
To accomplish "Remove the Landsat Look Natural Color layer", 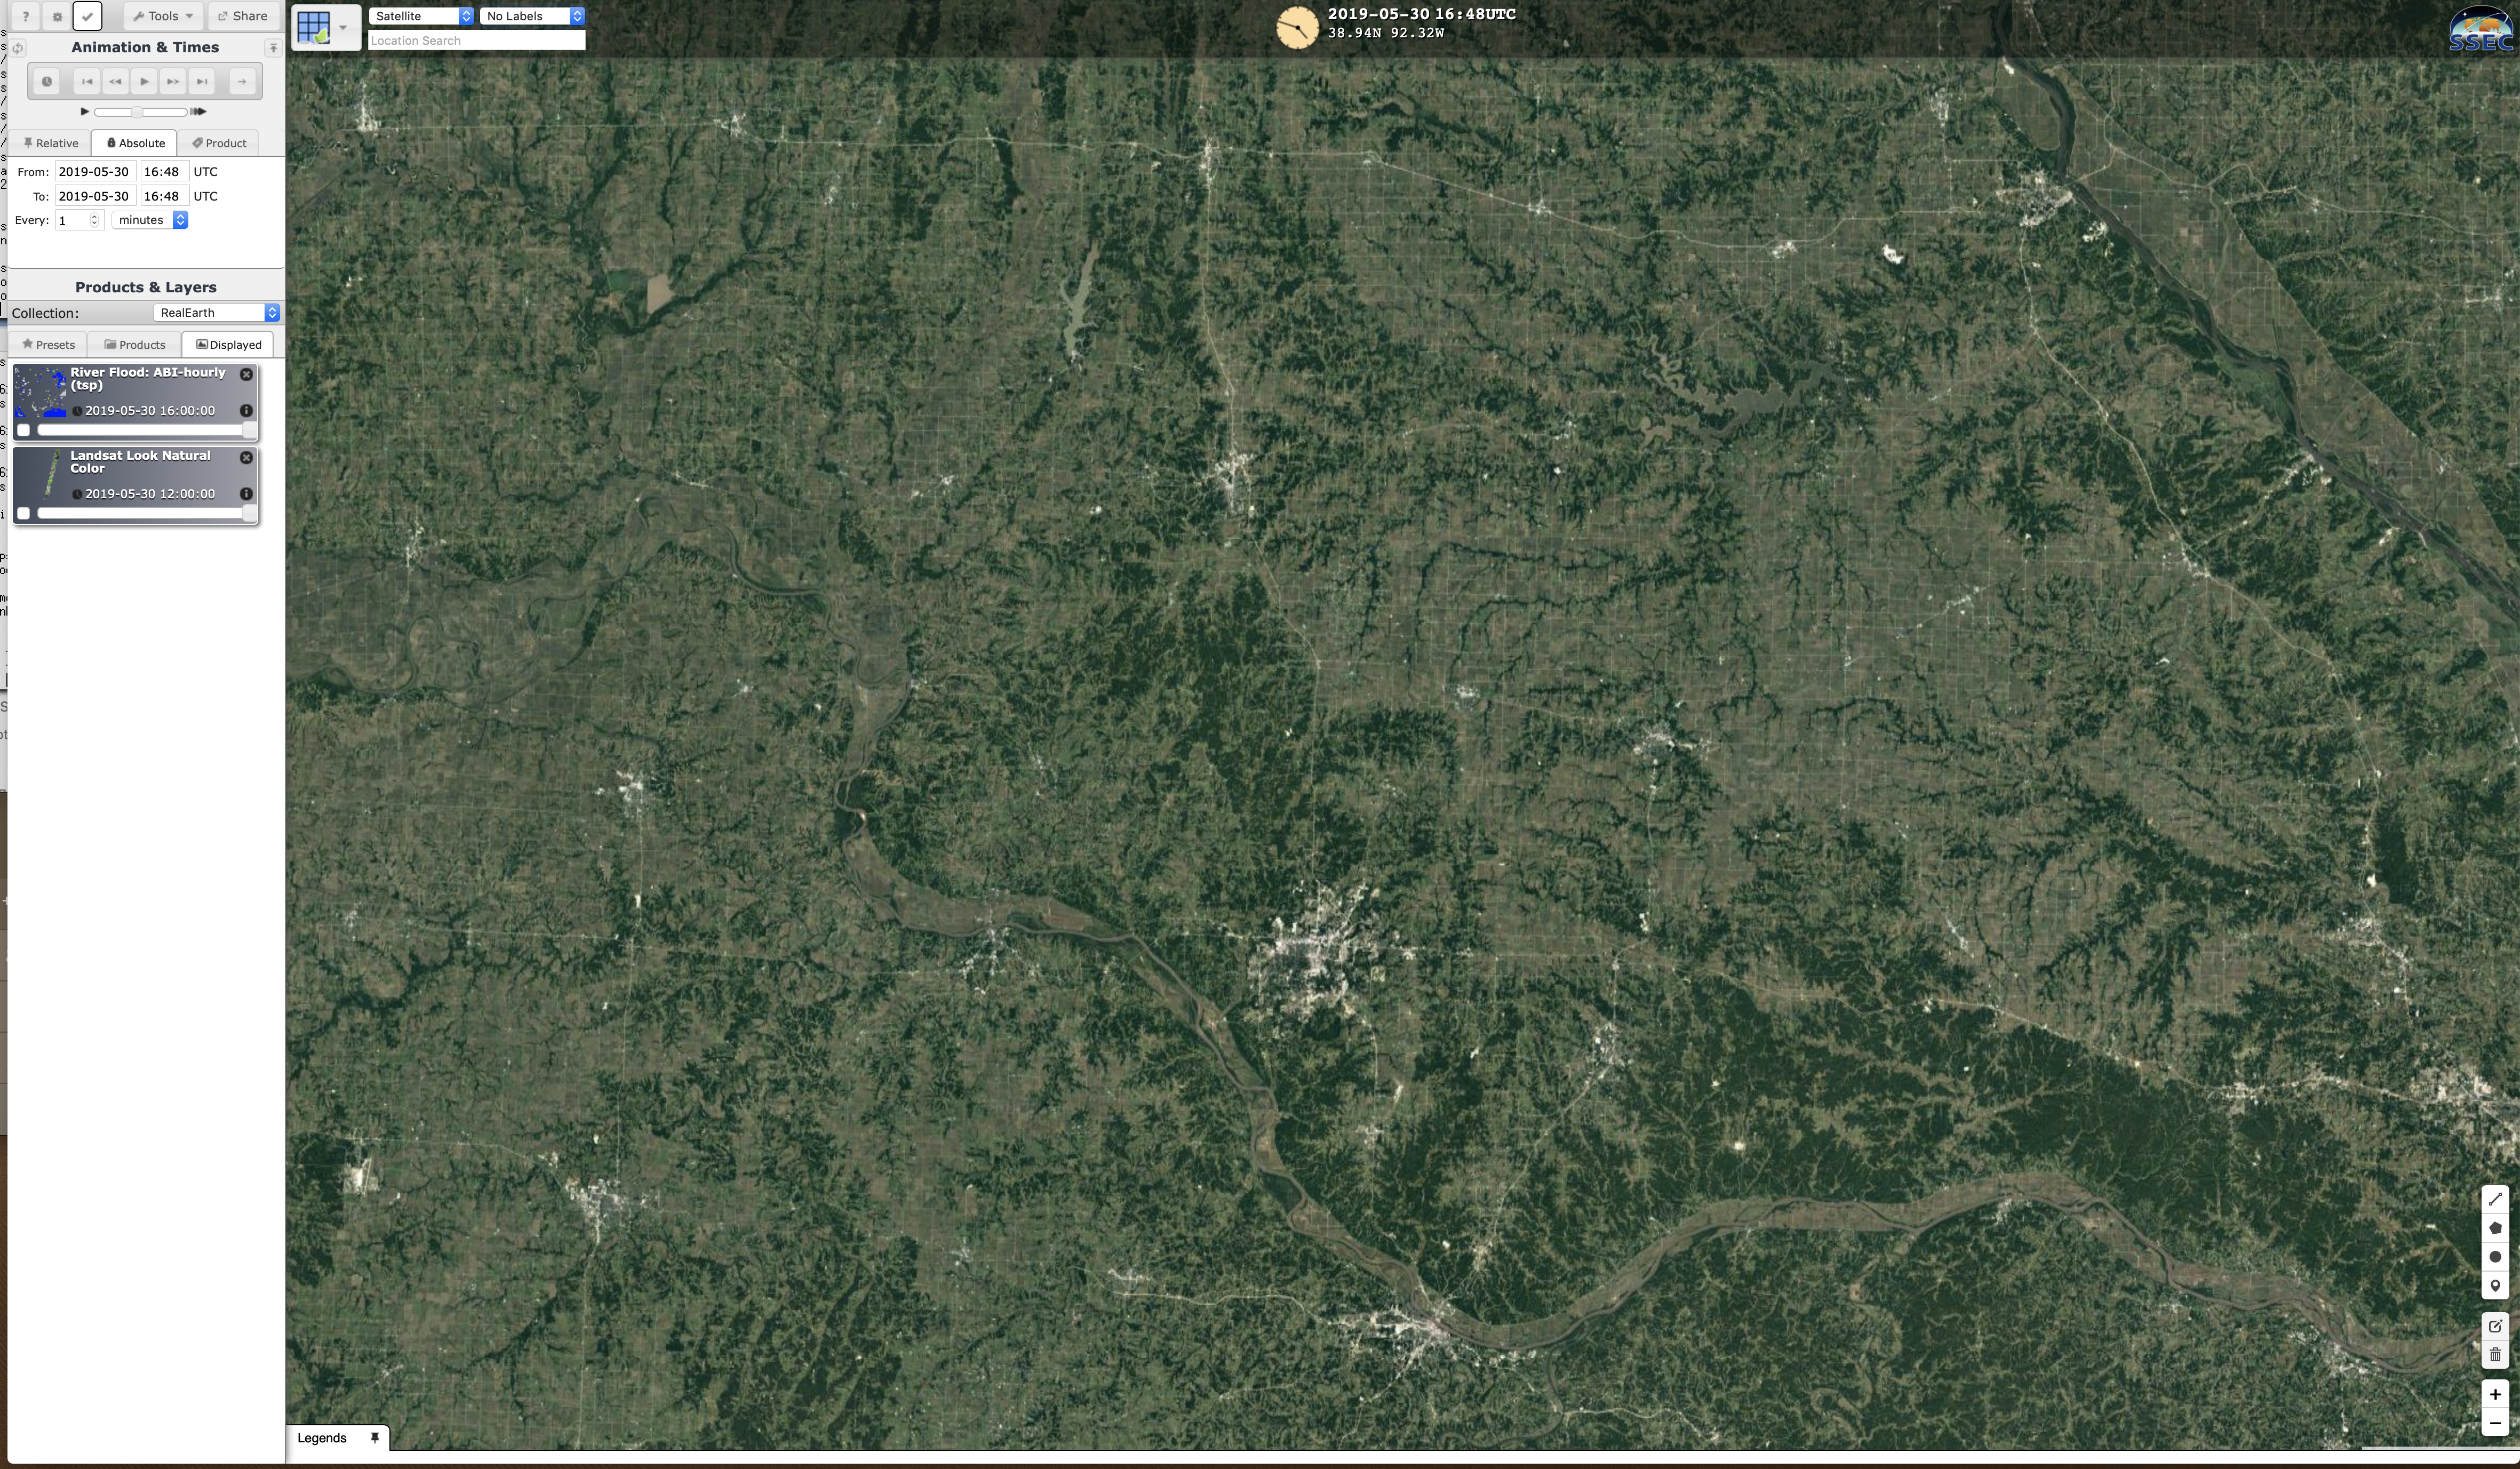I will coord(246,457).
